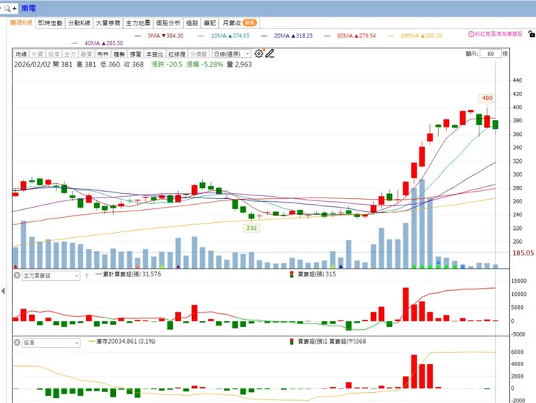Viewport: 536px width, 403px height.
Task: Click the 40MA 285.50 legend
Action: tap(98, 43)
